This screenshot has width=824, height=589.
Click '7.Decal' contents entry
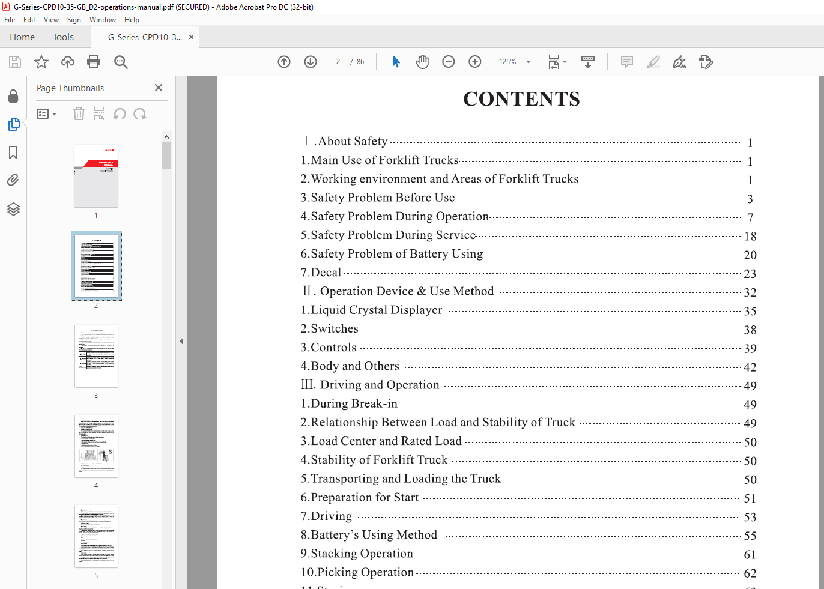pos(321,273)
